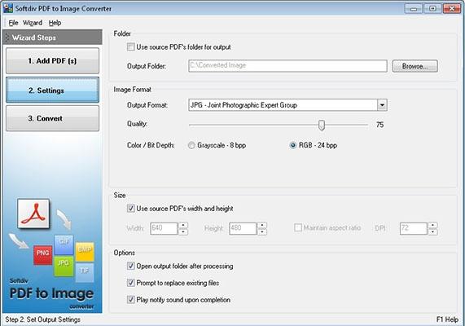Open the Help menu
This screenshot has height=326, width=465.
(55, 23)
